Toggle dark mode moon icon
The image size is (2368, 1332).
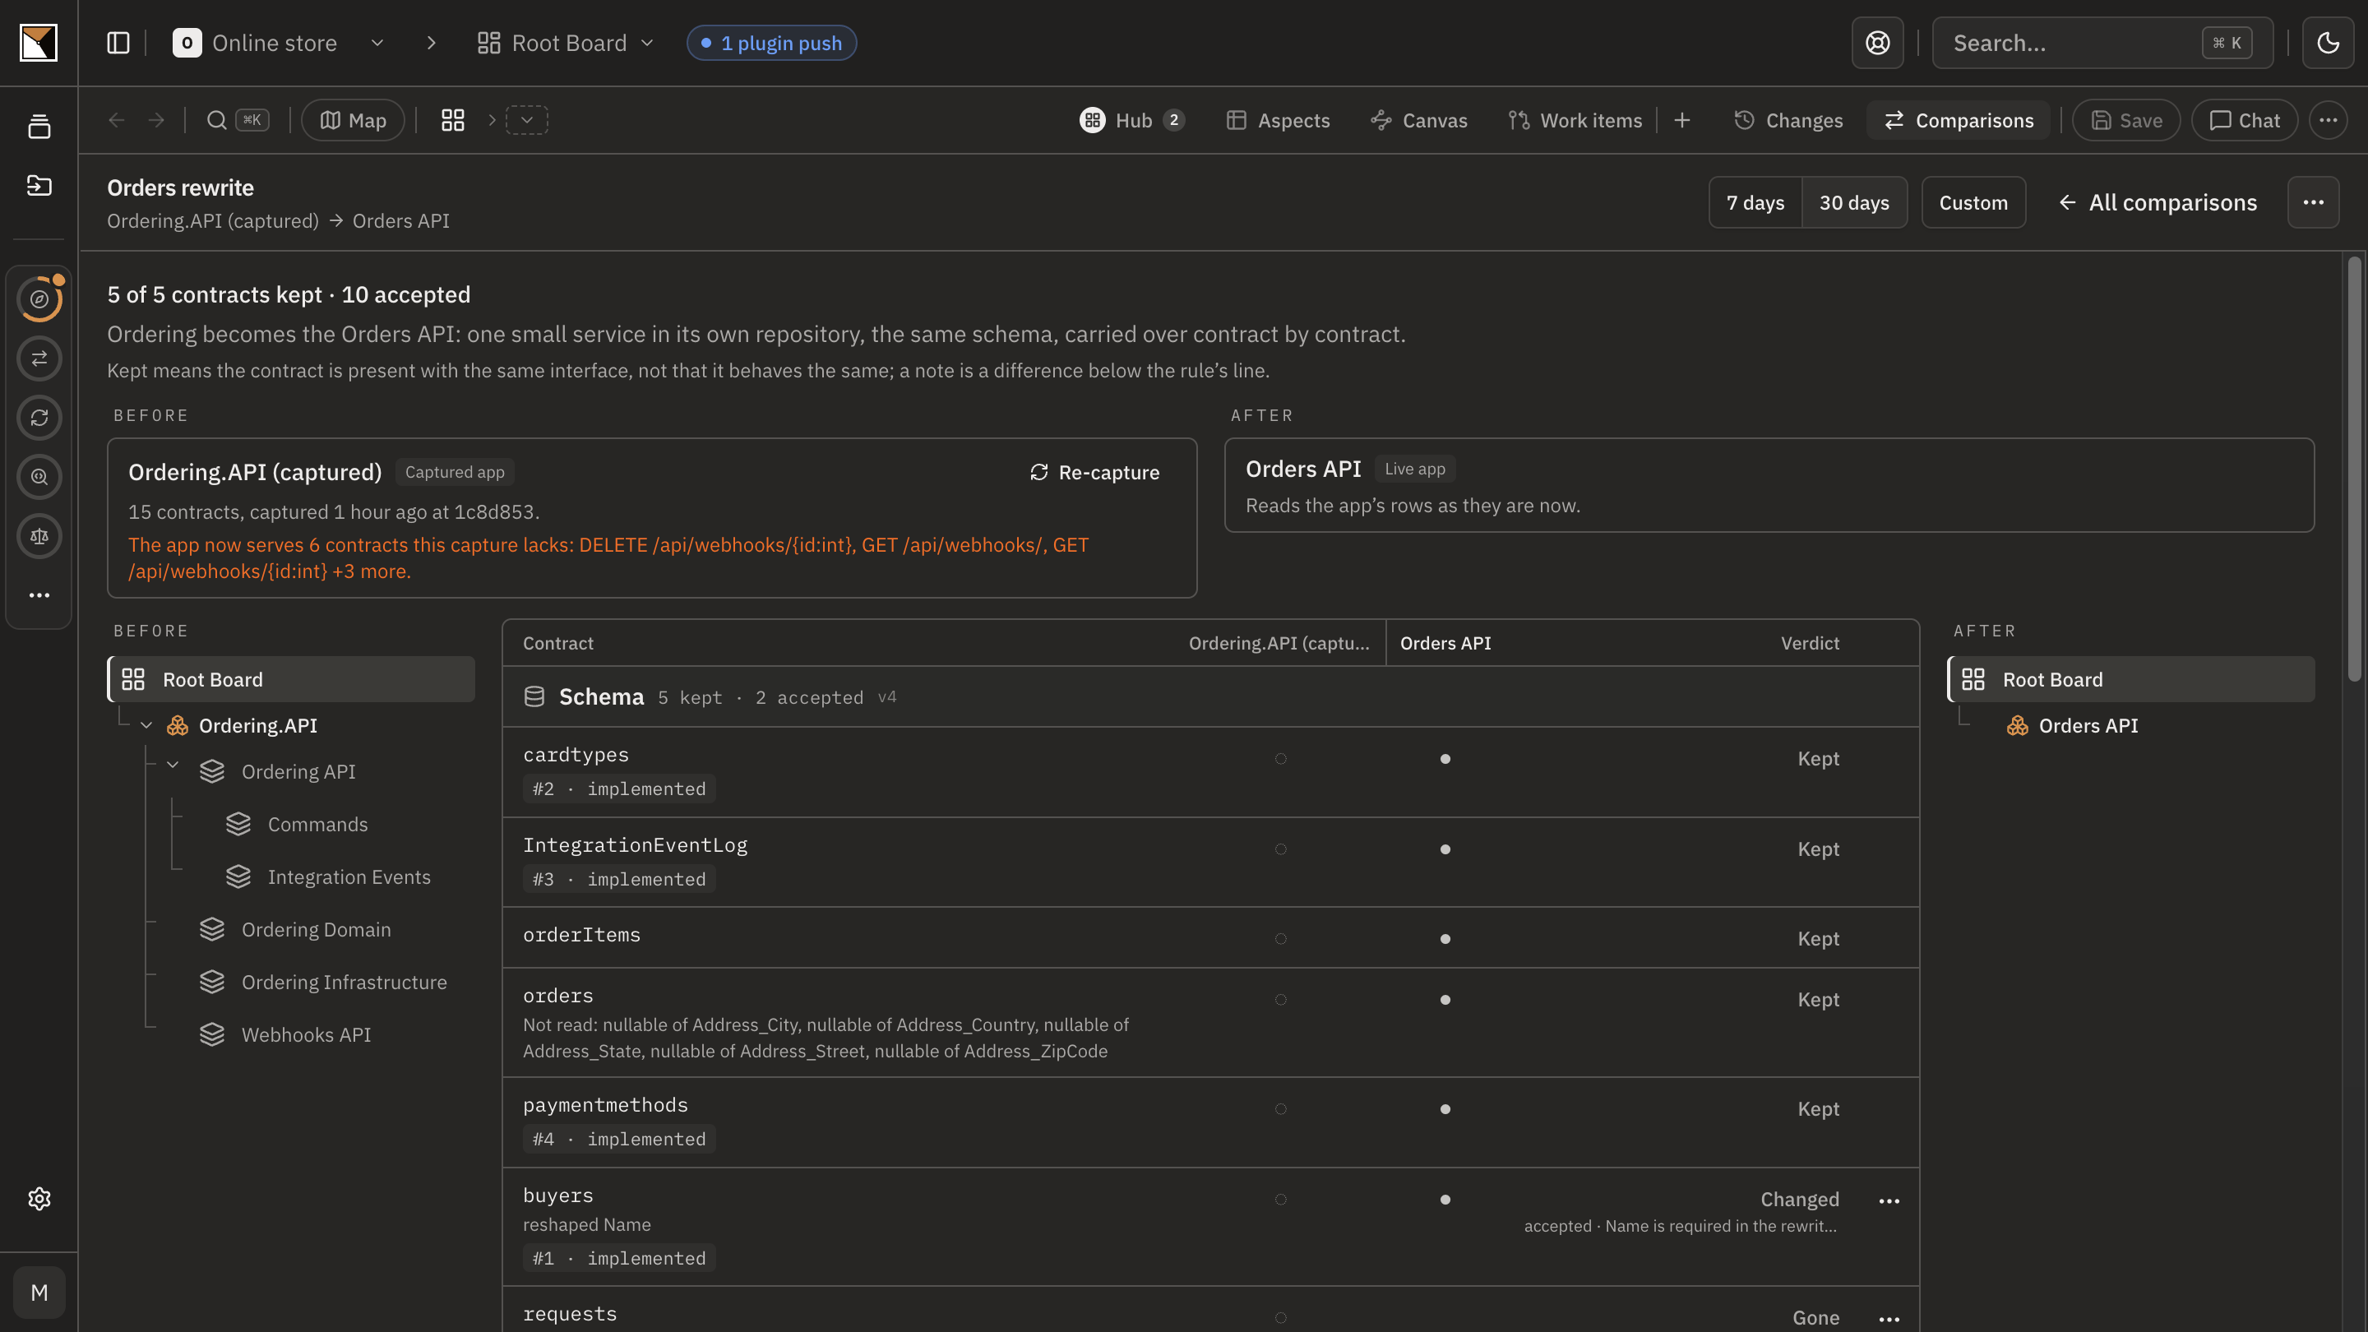point(2328,44)
